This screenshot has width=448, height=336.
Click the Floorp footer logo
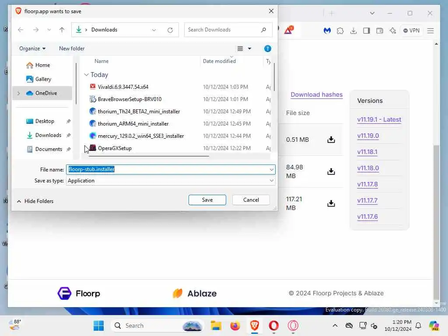pos(79,294)
